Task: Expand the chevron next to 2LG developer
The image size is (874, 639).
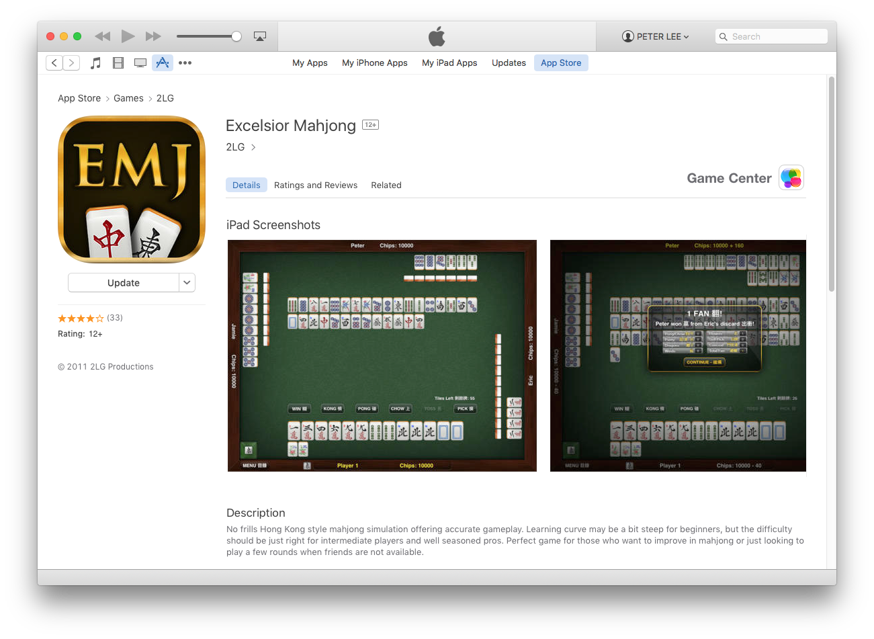Action: pos(253,147)
